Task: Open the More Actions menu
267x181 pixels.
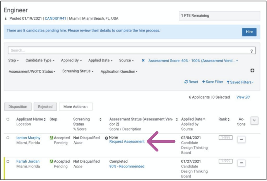Action: tap(76, 107)
